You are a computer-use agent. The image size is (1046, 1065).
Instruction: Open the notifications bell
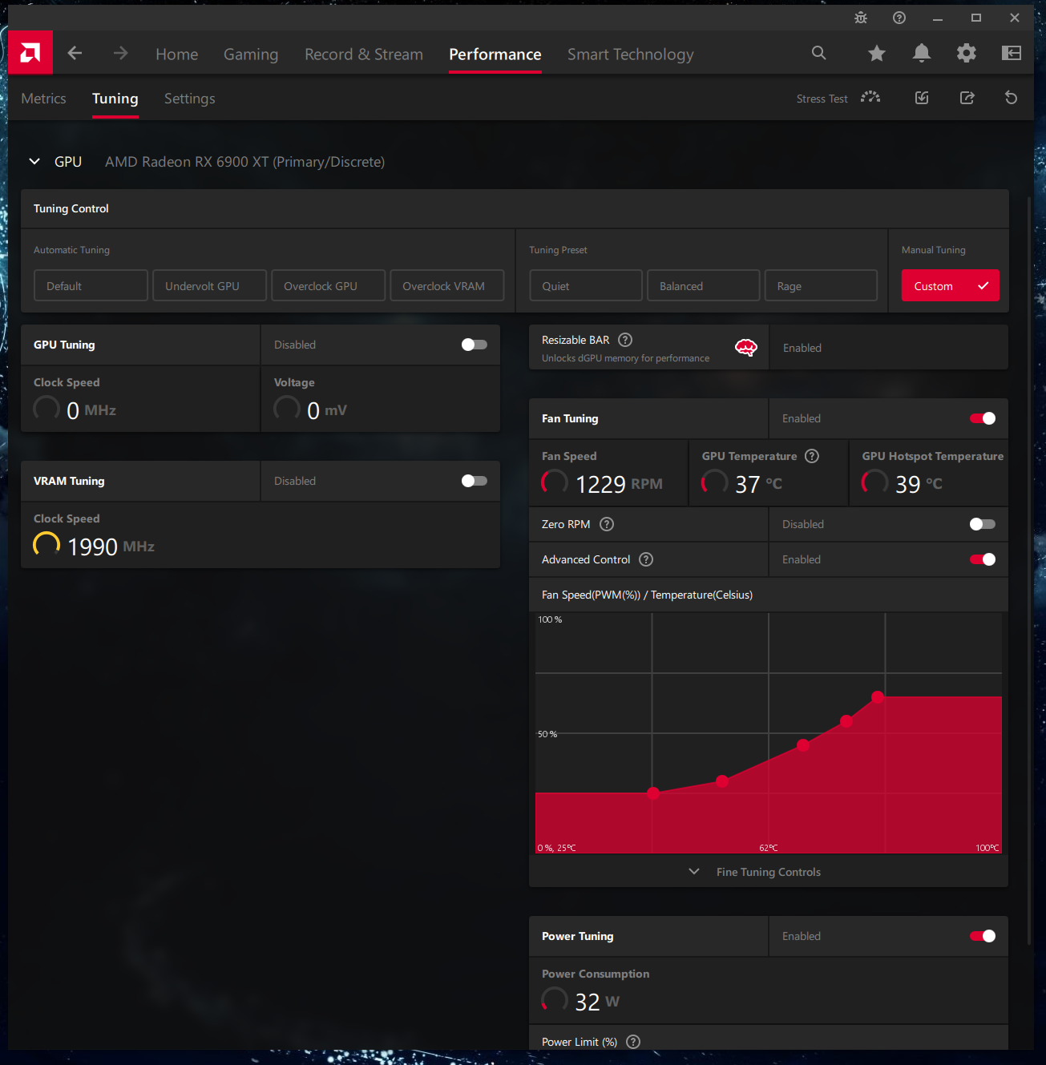tap(922, 54)
